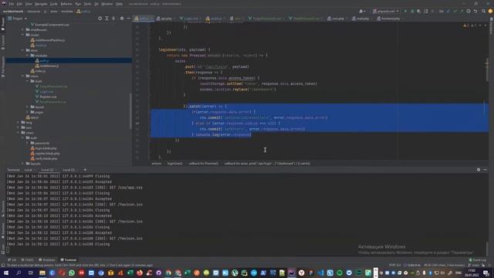Switch to the mail.php editor tab
This screenshot has height=278, width=494.
[363, 19]
